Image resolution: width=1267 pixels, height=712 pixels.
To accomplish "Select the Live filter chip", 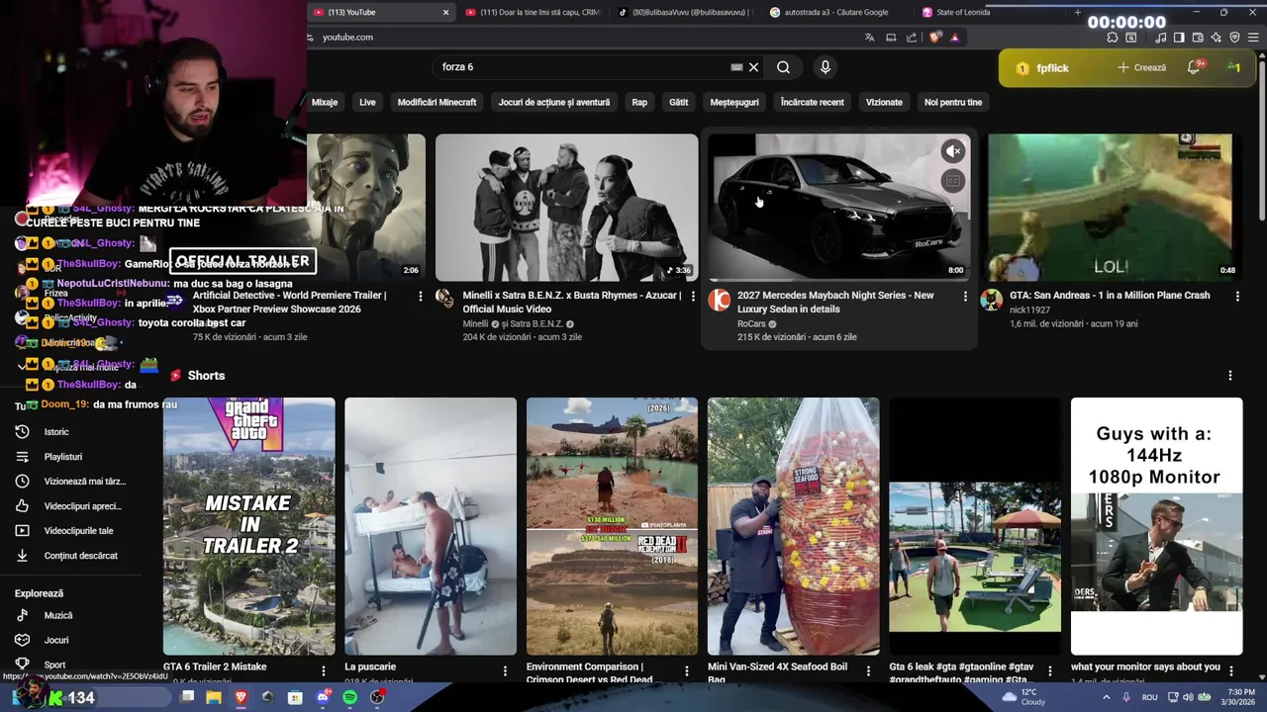I will pyautogui.click(x=367, y=102).
